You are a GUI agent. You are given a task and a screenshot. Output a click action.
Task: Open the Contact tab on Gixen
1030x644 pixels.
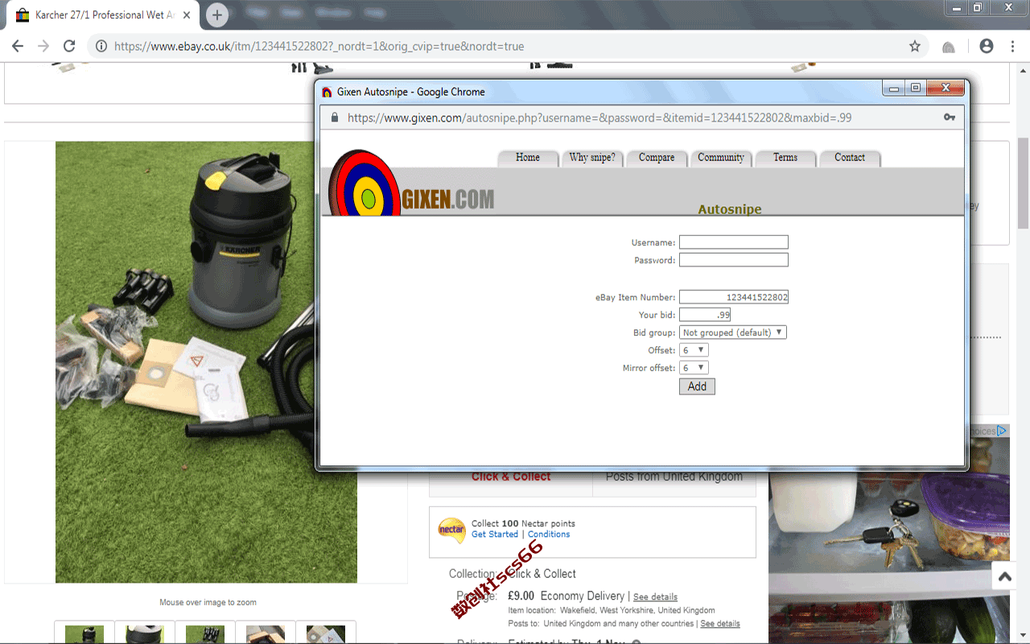(850, 158)
